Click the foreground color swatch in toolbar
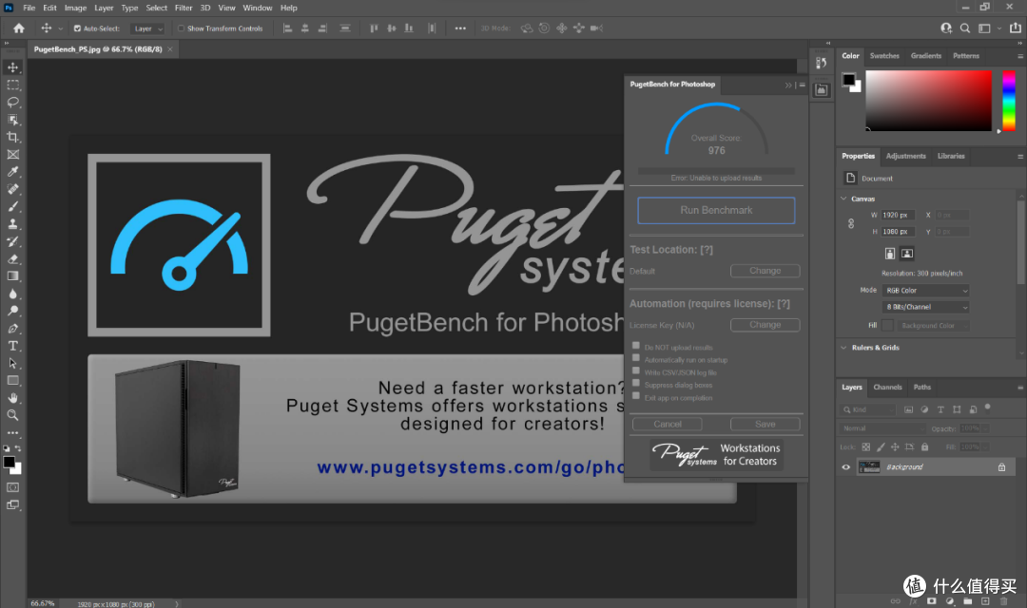This screenshot has width=1027, height=608. tap(10, 462)
